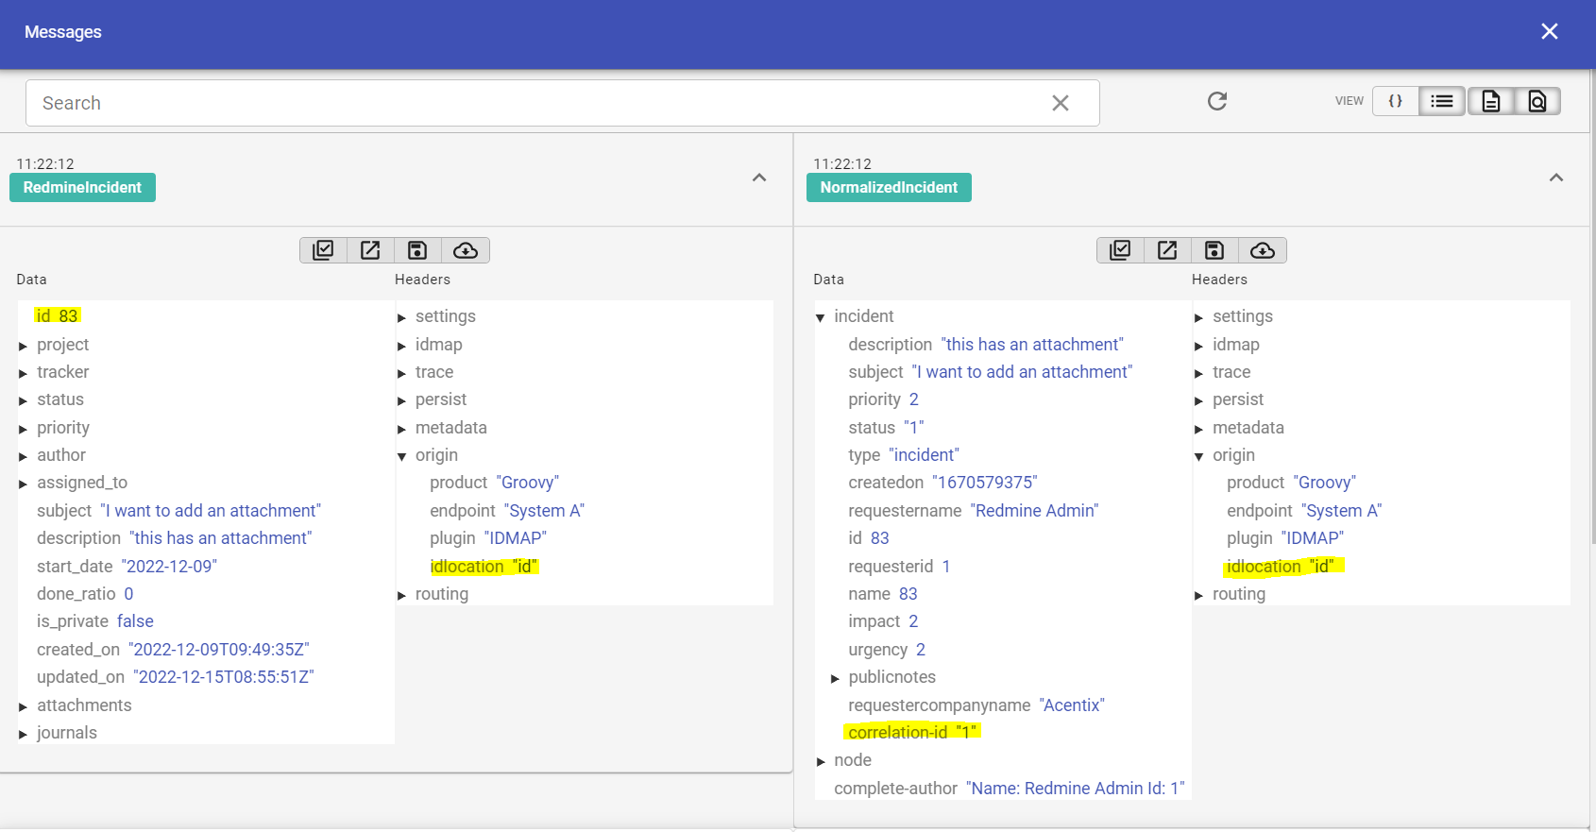Click the RedmineIncident label badge

click(x=82, y=187)
